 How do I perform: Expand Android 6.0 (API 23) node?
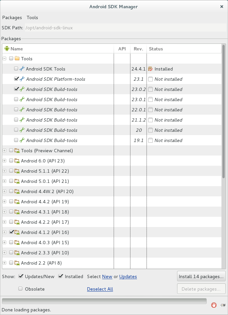(4, 161)
